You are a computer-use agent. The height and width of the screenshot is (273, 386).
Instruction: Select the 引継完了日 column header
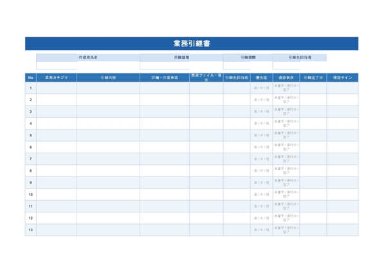(313, 77)
